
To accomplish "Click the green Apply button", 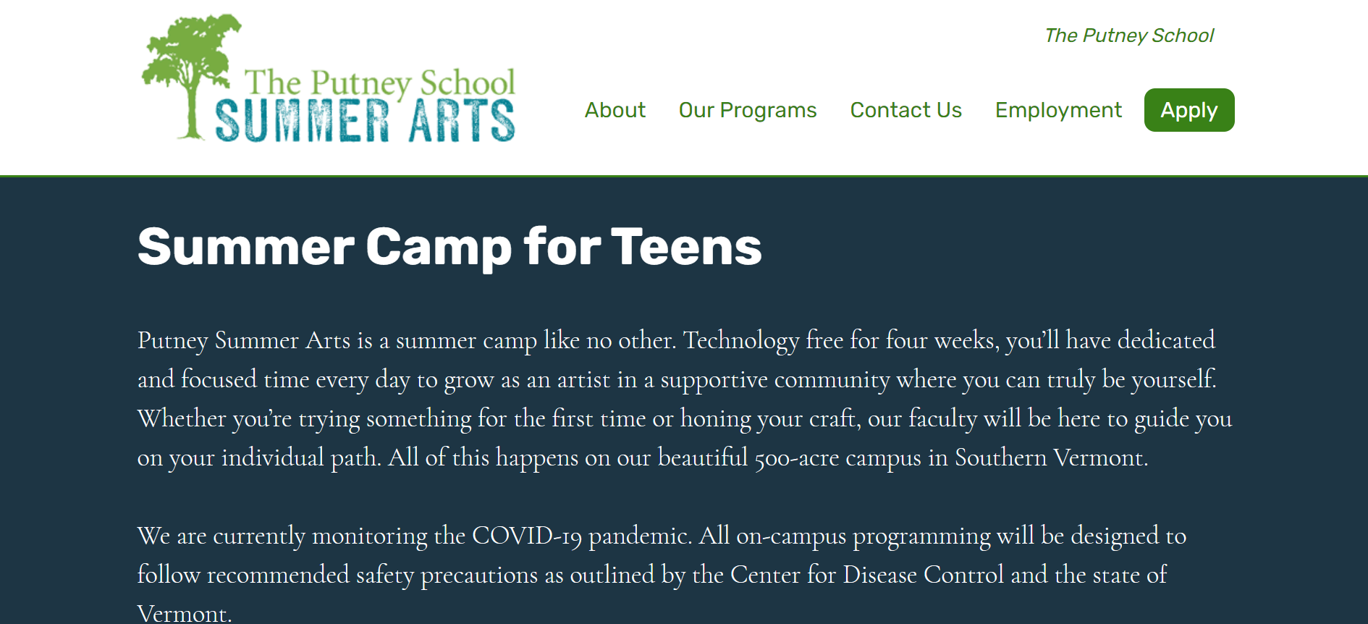I will point(1189,110).
